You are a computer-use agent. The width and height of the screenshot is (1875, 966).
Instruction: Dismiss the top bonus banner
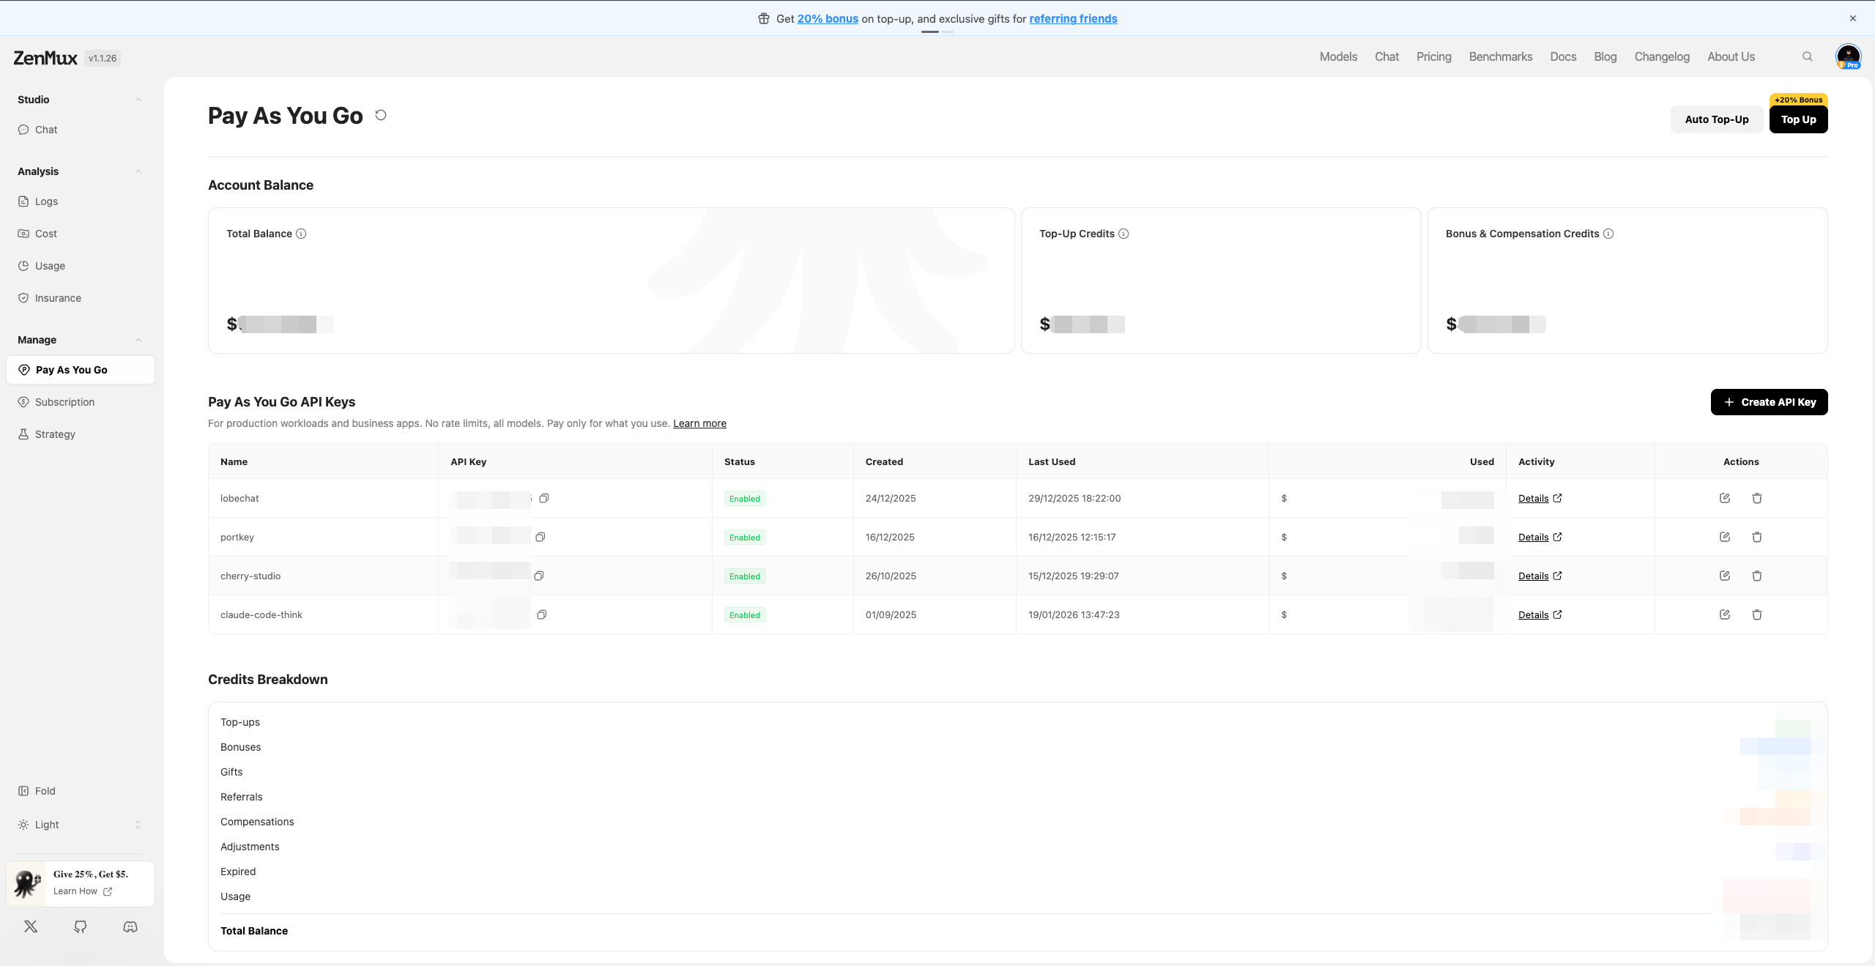click(1853, 18)
